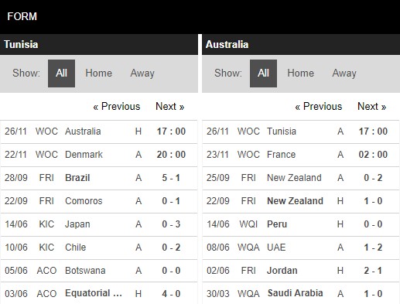Screen dimensions: 400x304
Task: Open Tunisia vs Brazil 5 - 1 match
Action: [x=99, y=178]
